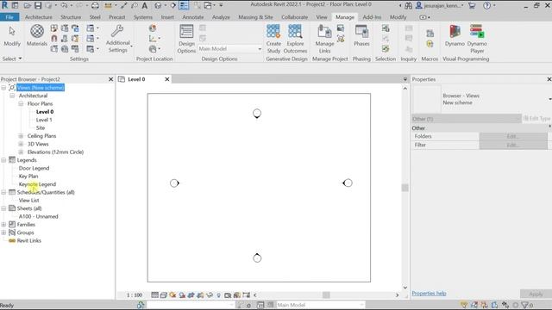Screen dimensions: 552x310
Task: Collapse the Architectural node
Action: (x=12, y=96)
